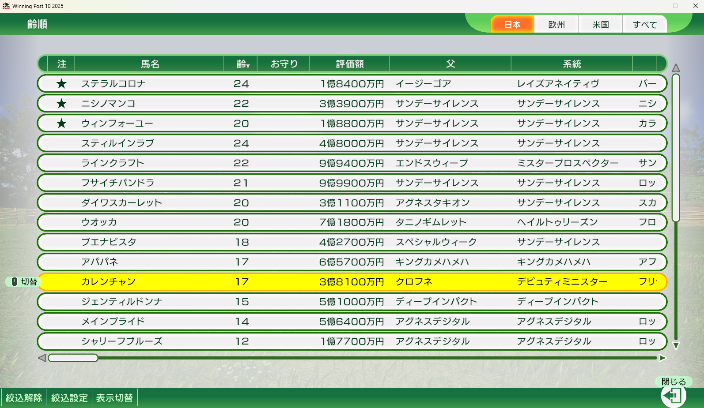Select the horse シャリーフブルーズ

coord(352,341)
